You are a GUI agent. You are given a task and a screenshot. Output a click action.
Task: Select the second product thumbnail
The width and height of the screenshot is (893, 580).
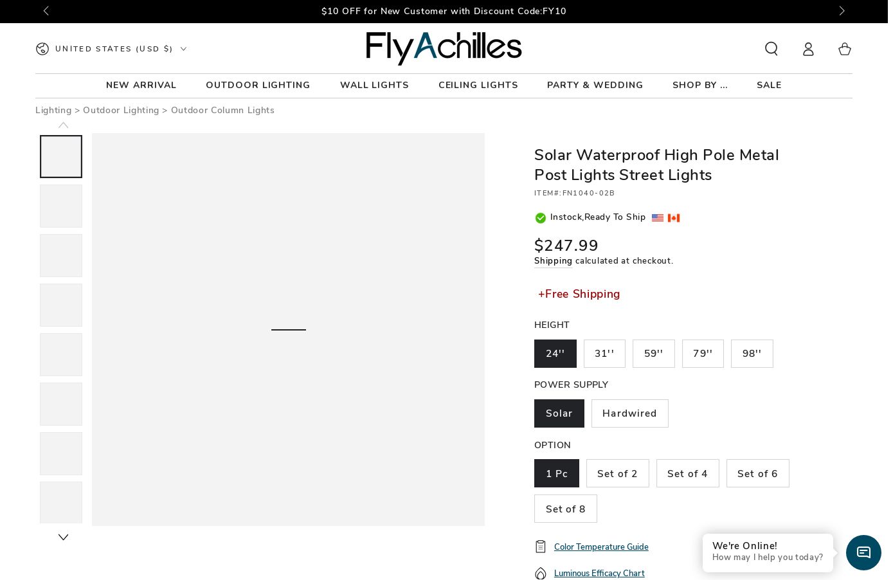click(61, 206)
